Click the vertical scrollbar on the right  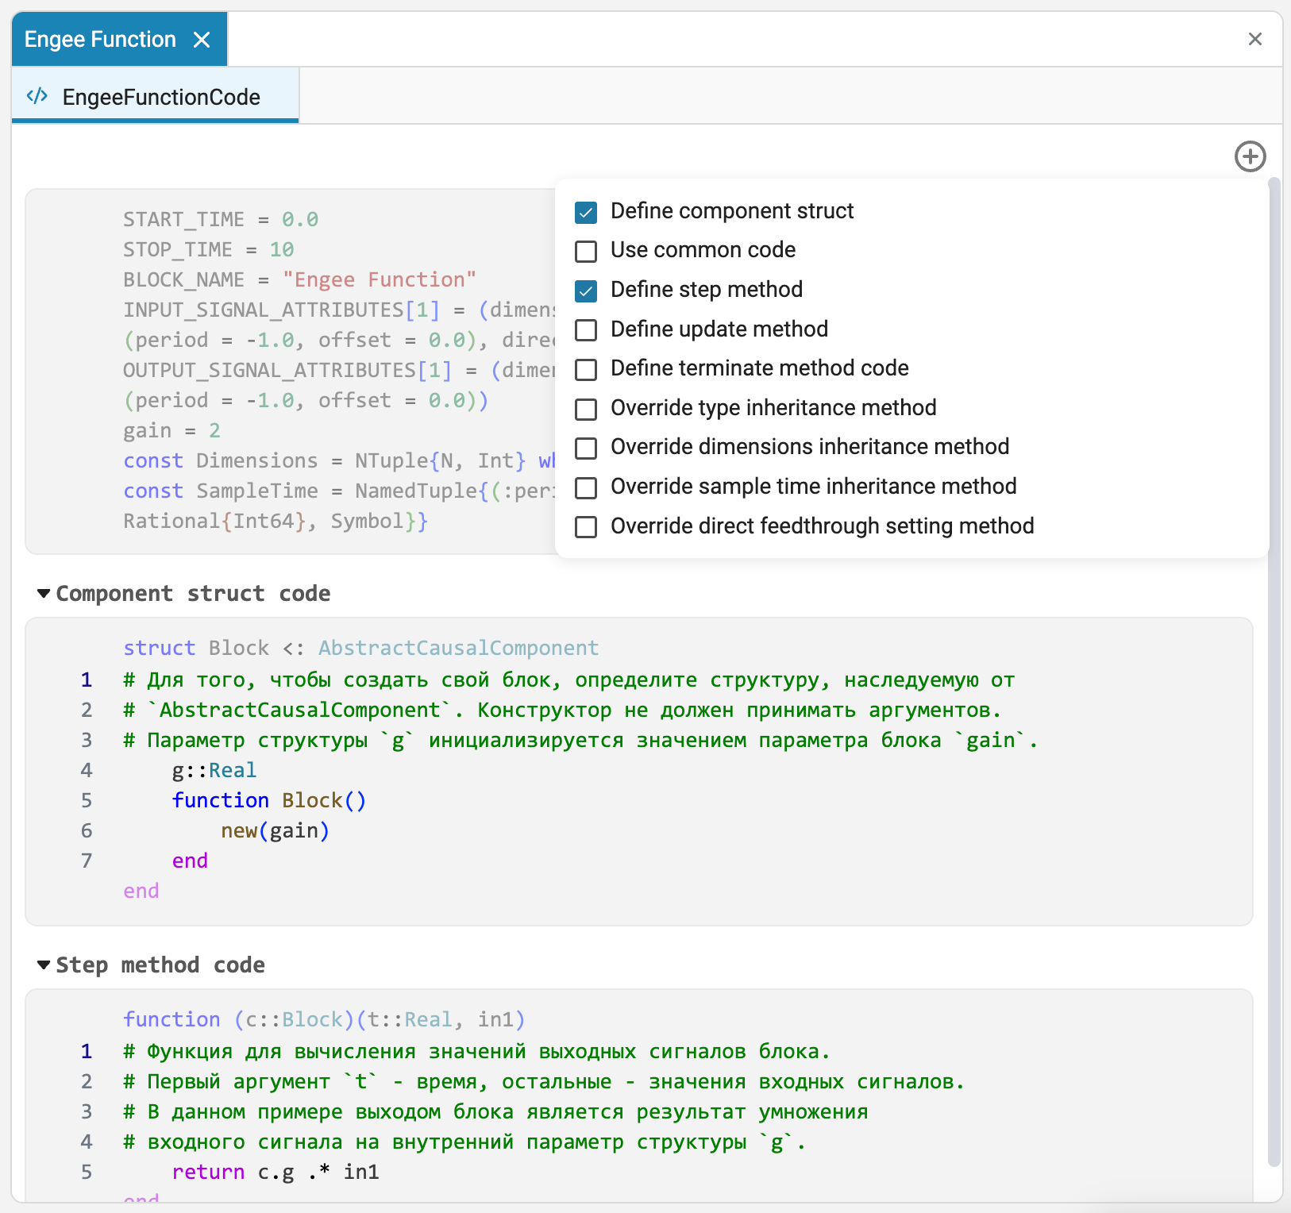(1275, 671)
